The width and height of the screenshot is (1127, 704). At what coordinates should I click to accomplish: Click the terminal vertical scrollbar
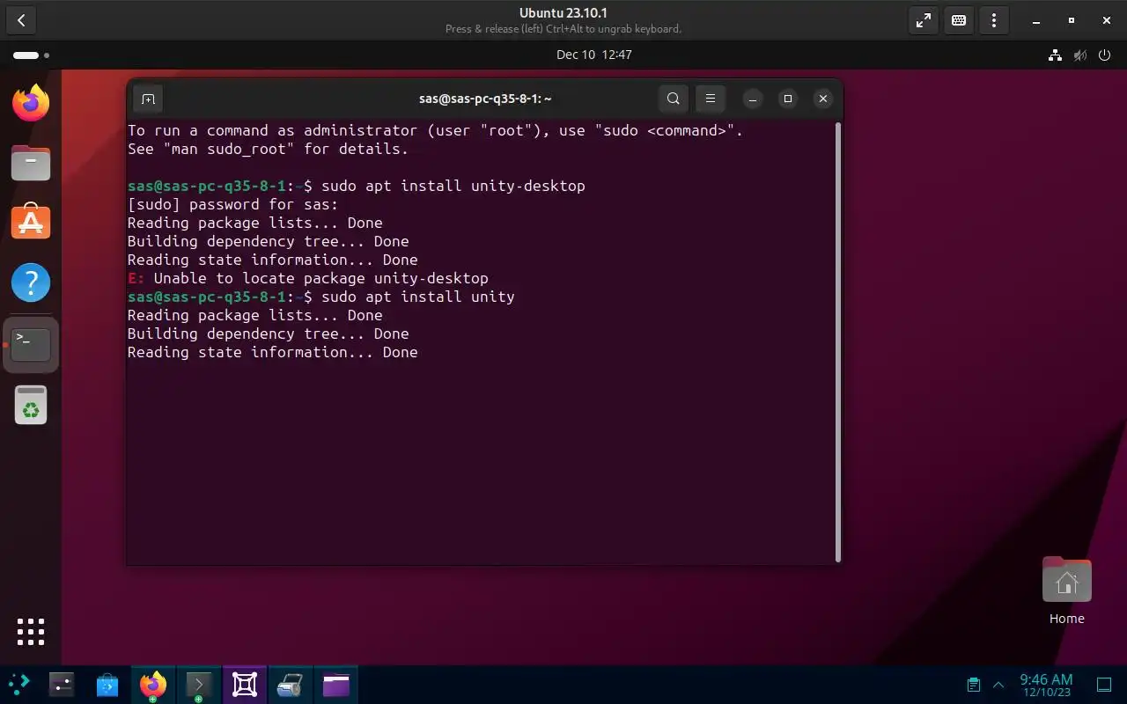point(837,341)
